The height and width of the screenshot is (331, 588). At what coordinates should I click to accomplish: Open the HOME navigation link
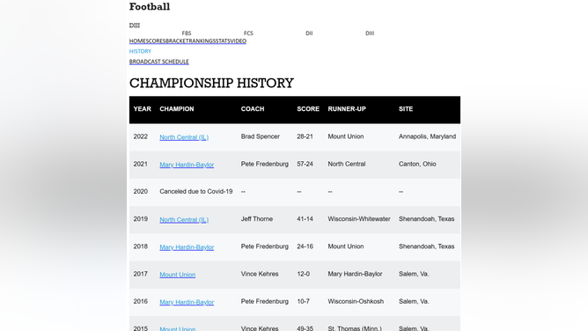pyautogui.click(x=137, y=40)
